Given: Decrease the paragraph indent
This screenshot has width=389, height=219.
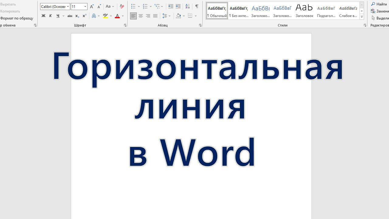Looking at the screenshot, I should click(x=171, y=6).
